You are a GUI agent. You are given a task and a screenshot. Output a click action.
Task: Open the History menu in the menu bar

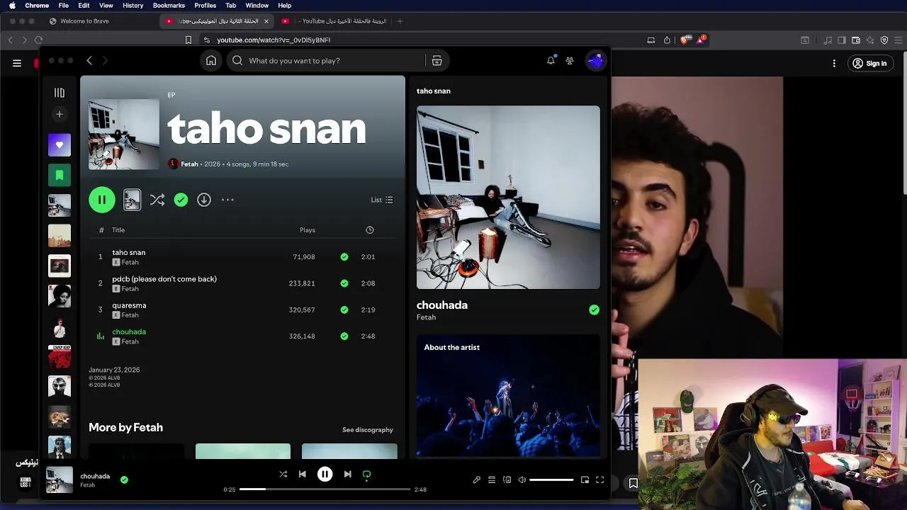tap(133, 6)
